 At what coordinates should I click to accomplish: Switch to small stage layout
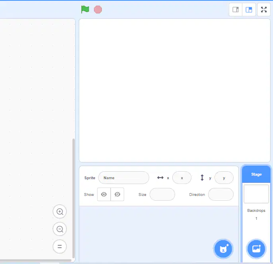pyautogui.click(x=236, y=10)
